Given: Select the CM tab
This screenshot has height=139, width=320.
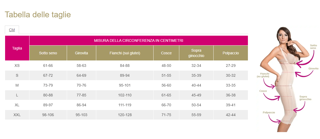Looking at the screenshot, I should click(12, 30).
